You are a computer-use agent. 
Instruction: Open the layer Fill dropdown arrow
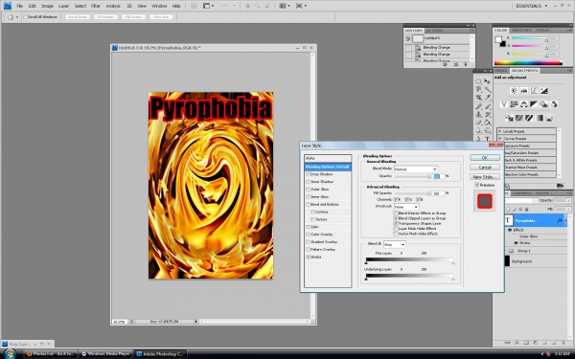569,209
